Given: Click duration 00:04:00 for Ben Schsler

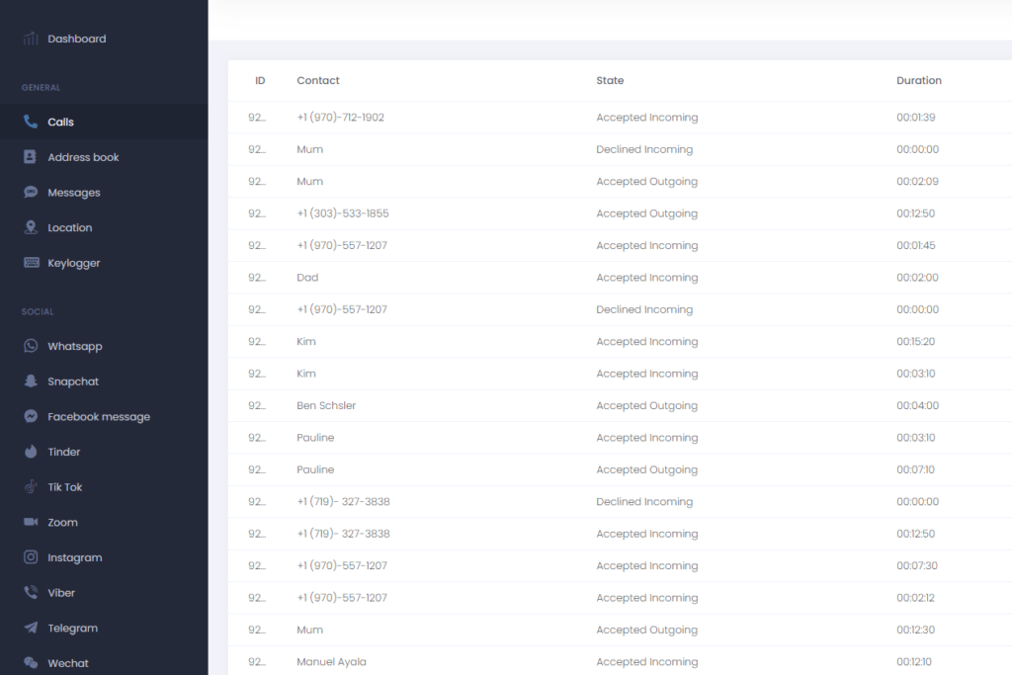Looking at the screenshot, I should click(x=917, y=405).
